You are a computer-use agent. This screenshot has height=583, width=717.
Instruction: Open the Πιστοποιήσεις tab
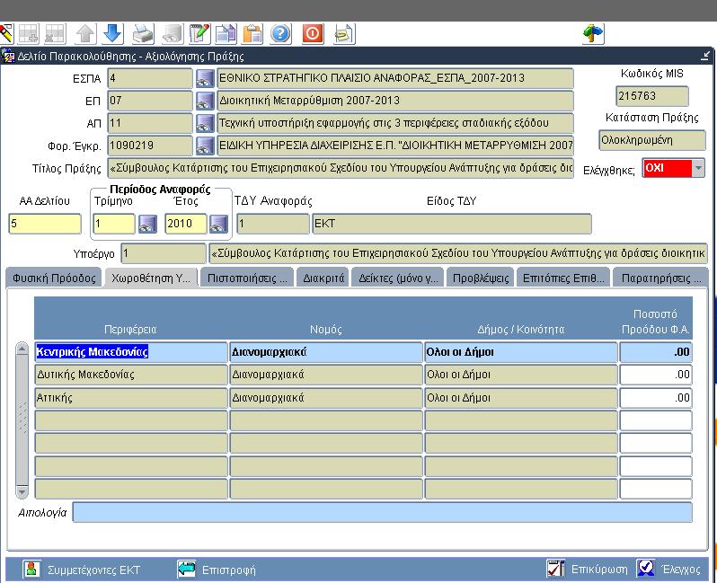point(247,278)
